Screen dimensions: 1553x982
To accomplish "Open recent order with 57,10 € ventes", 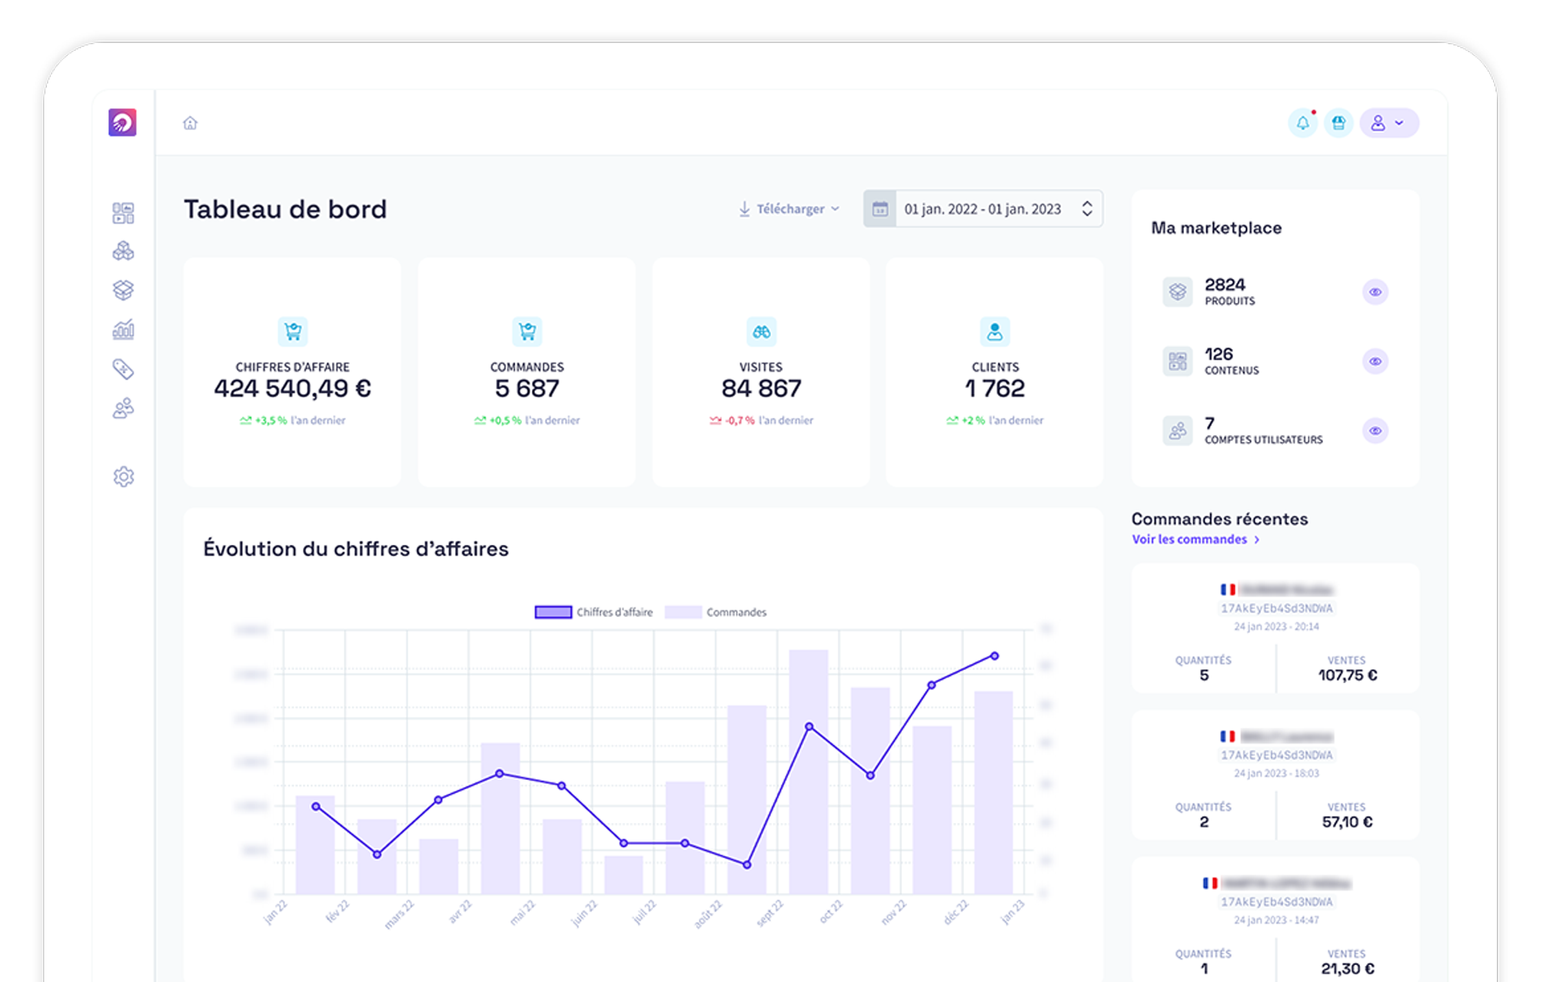I will point(1275,775).
